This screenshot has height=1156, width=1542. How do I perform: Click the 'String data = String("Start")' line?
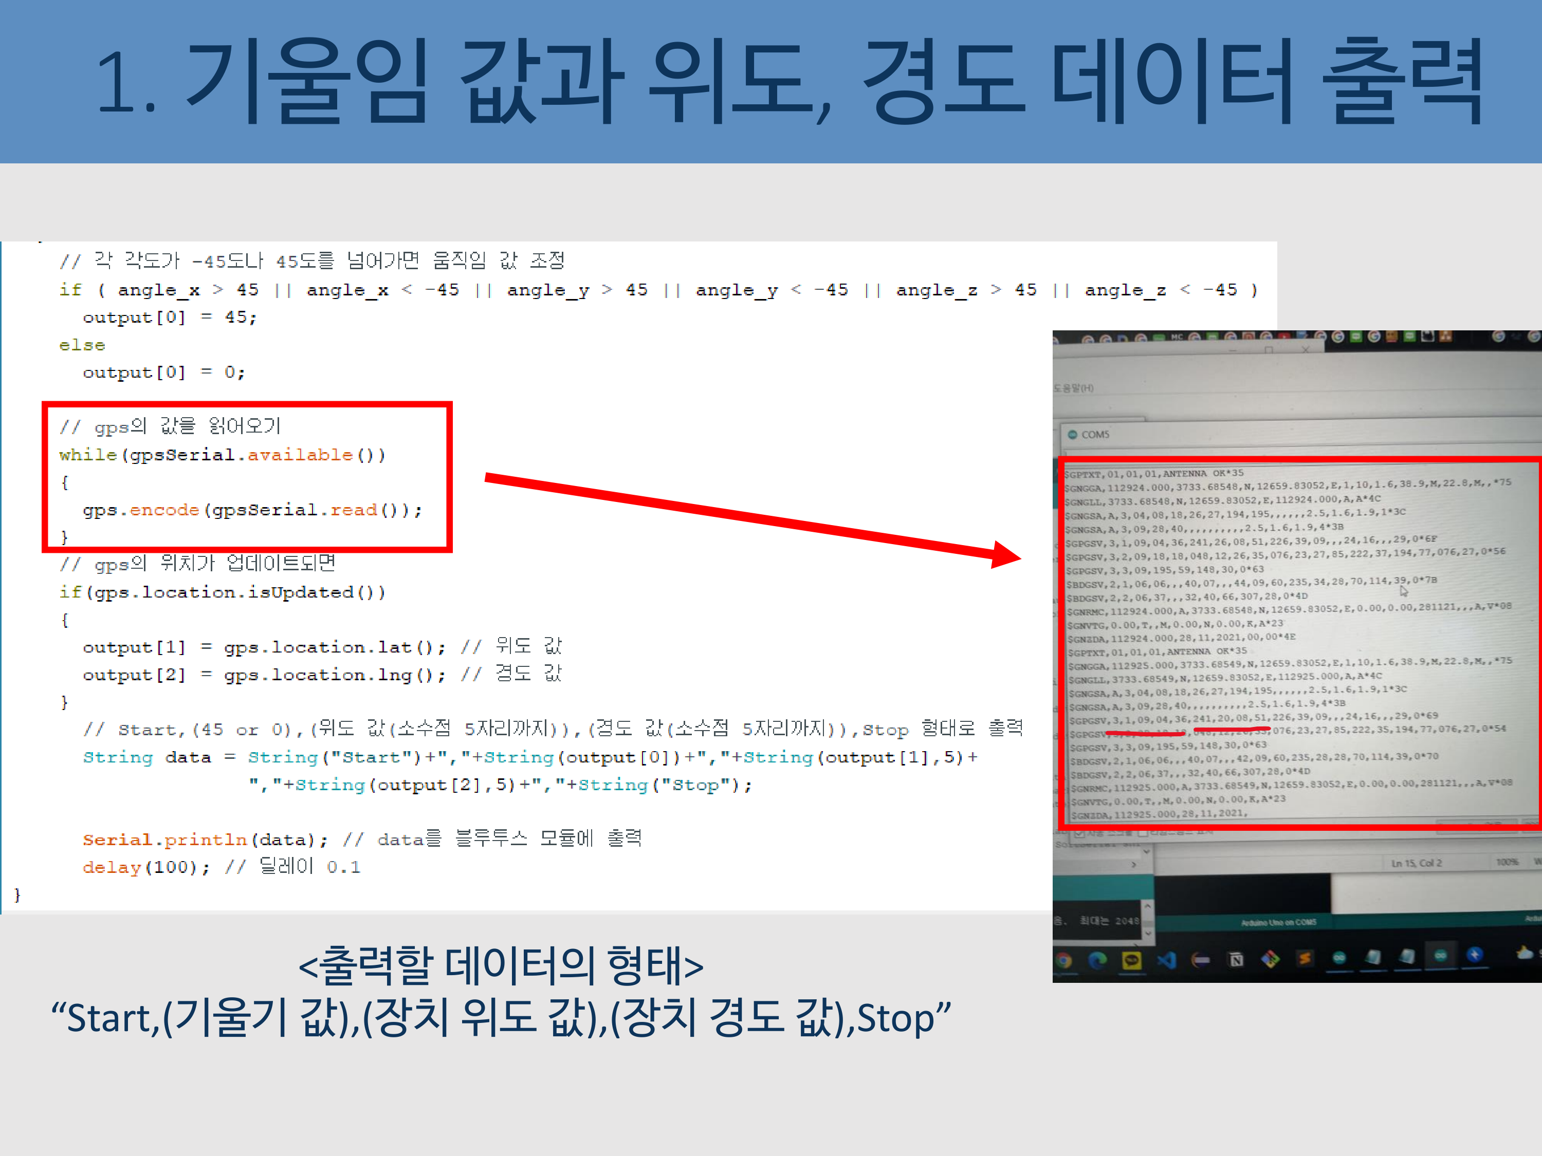pos(530,757)
